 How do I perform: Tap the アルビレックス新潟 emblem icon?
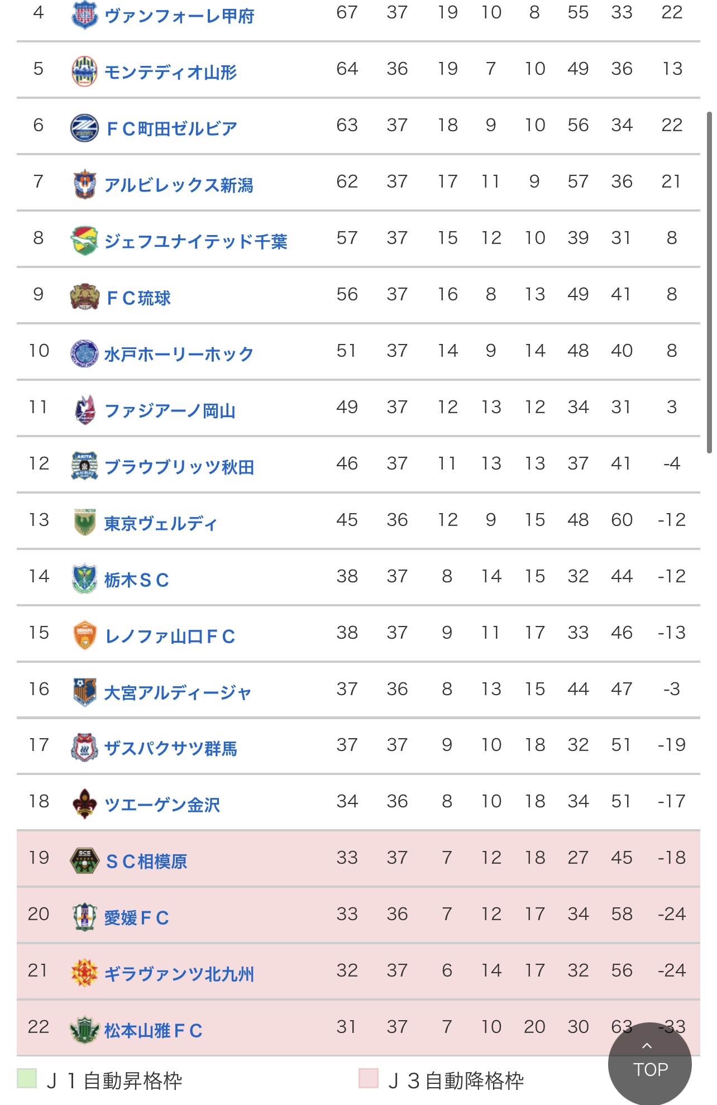(85, 184)
